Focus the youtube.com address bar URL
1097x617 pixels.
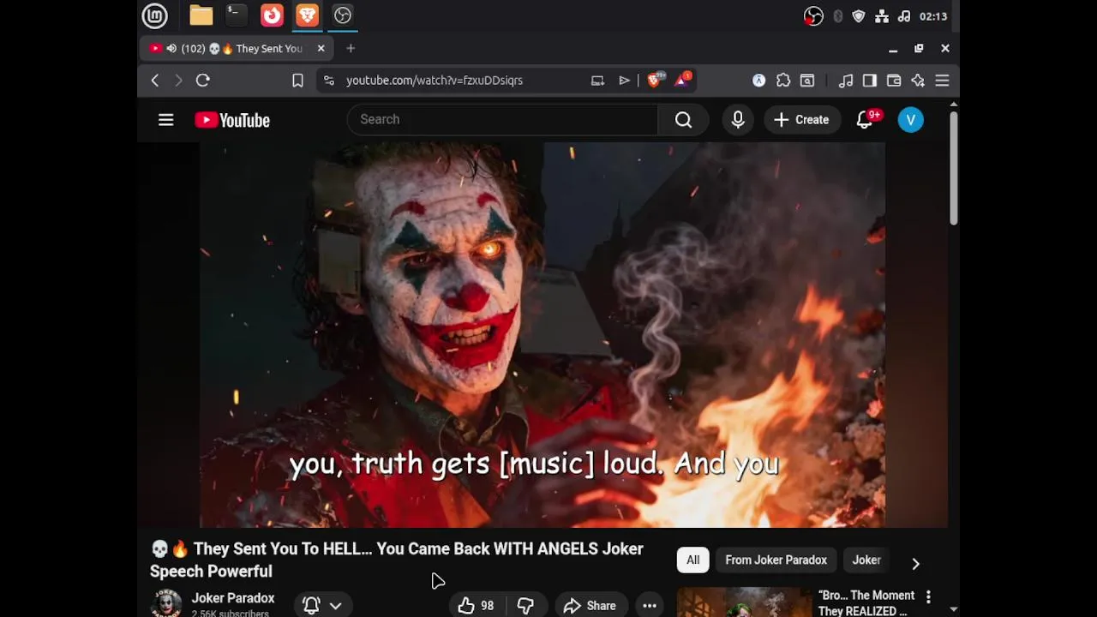(435, 81)
